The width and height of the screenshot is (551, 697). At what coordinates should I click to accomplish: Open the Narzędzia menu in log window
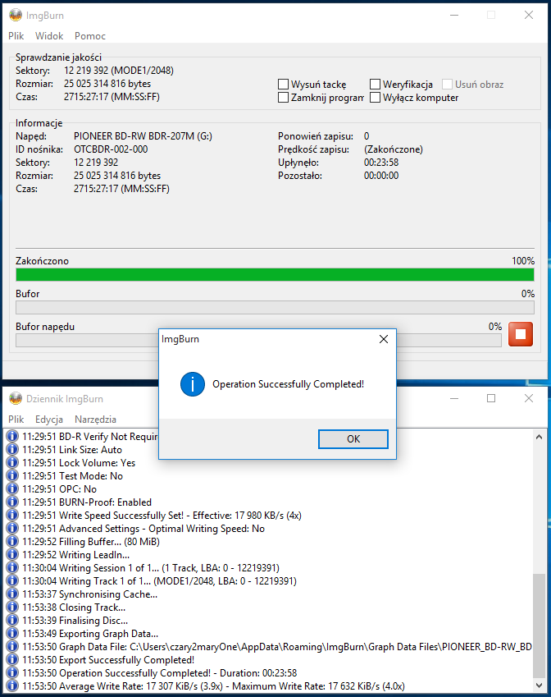click(95, 420)
